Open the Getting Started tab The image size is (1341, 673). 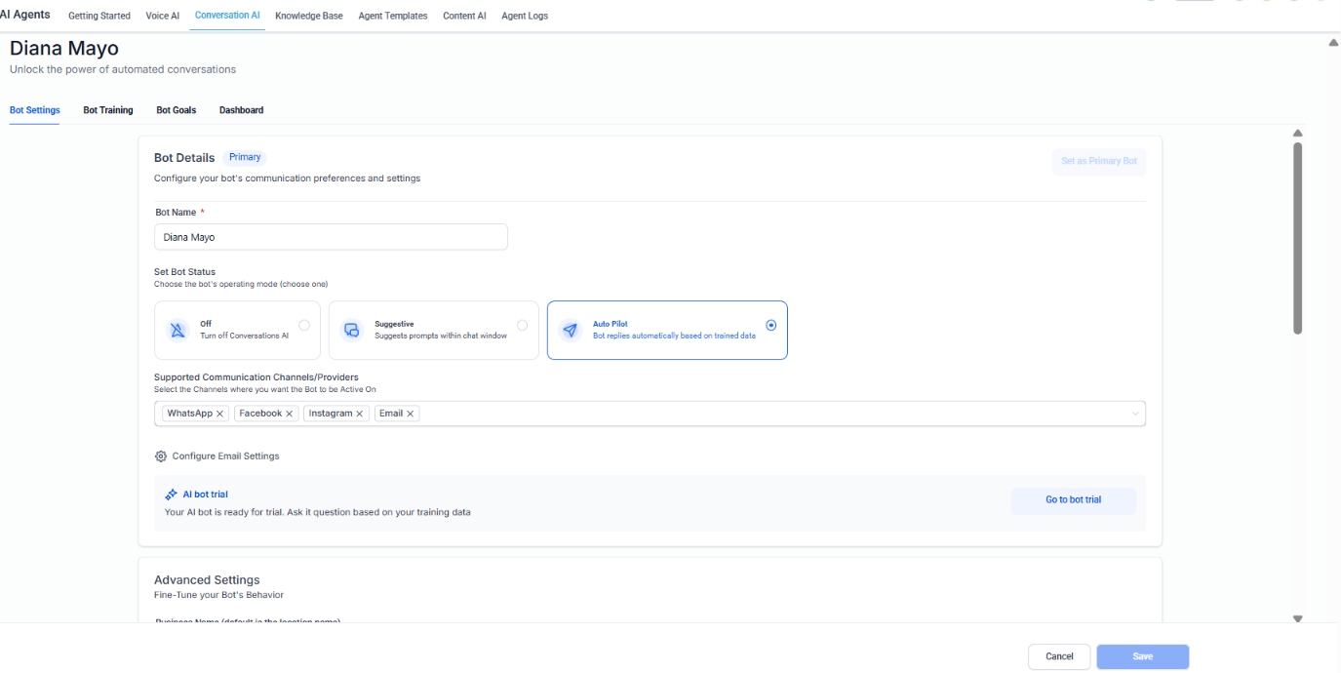99,16
